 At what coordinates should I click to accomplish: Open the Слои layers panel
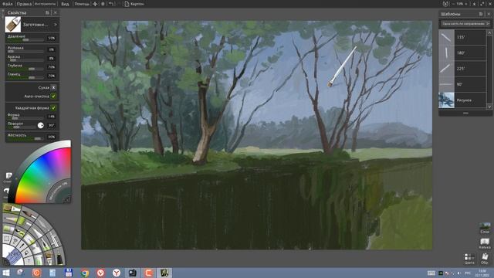485,228
